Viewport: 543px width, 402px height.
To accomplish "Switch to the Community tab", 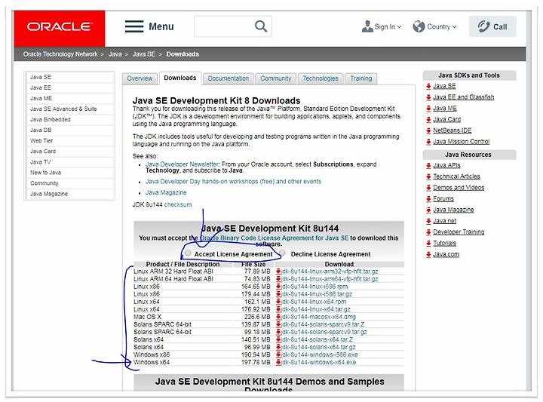I will pos(276,78).
